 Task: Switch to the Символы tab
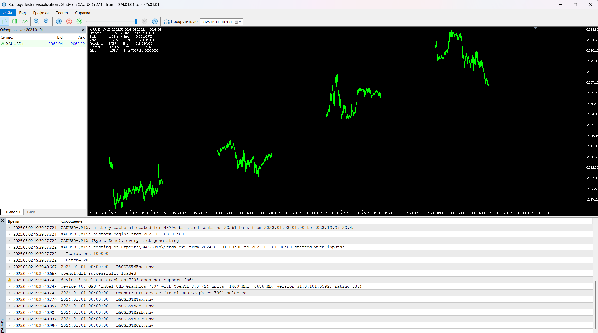12,212
